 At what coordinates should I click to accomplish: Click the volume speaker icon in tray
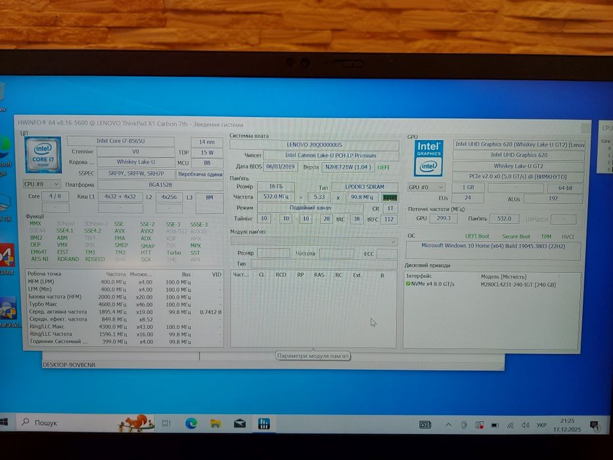tap(525, 425)
